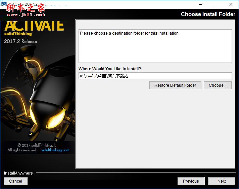Focus the install path input field
This screenshot has height=189, width=239.
155,76
